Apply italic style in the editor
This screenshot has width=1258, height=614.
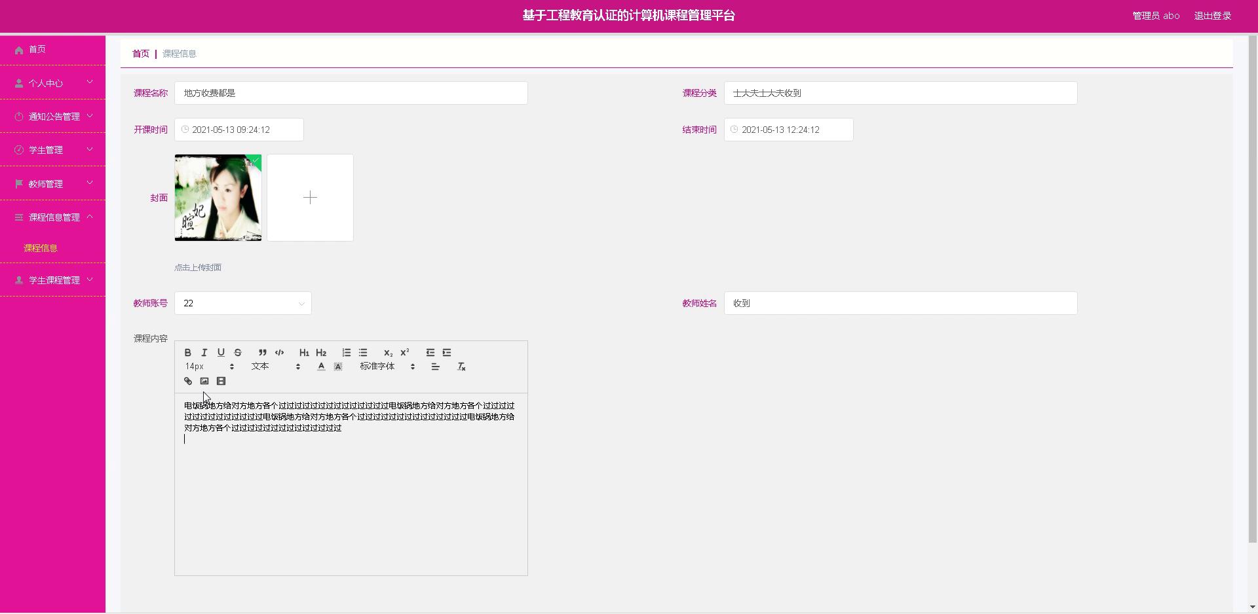[204, 352]
